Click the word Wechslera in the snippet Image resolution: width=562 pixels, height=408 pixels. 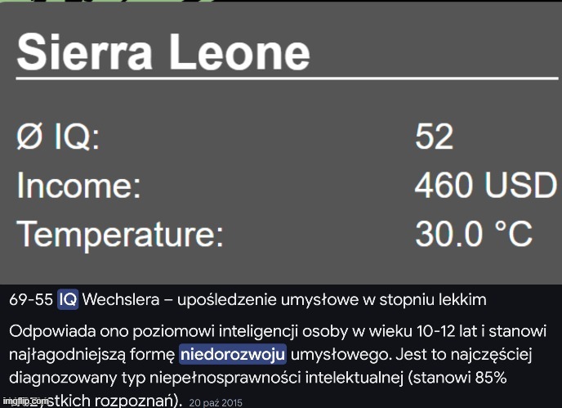(115, 300)
